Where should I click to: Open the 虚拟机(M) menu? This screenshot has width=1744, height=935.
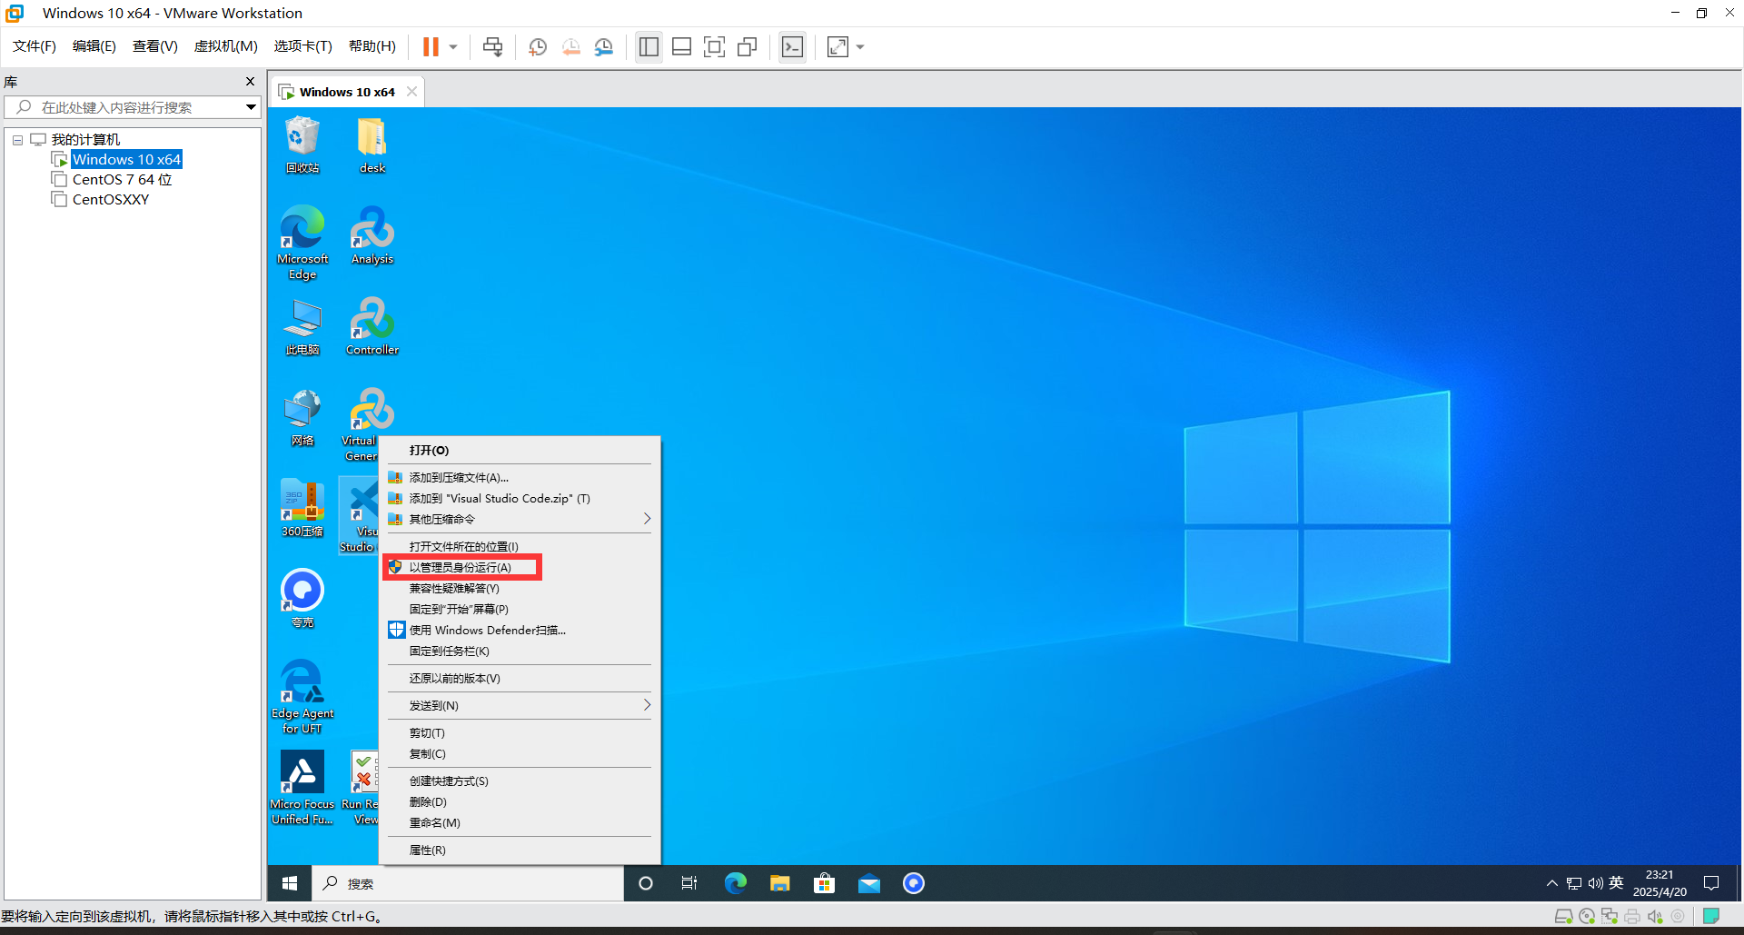[x=226, y=46]
